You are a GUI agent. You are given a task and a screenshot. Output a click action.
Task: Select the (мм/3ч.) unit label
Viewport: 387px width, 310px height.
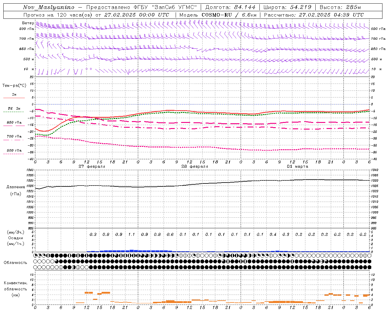tap(16, 232)
